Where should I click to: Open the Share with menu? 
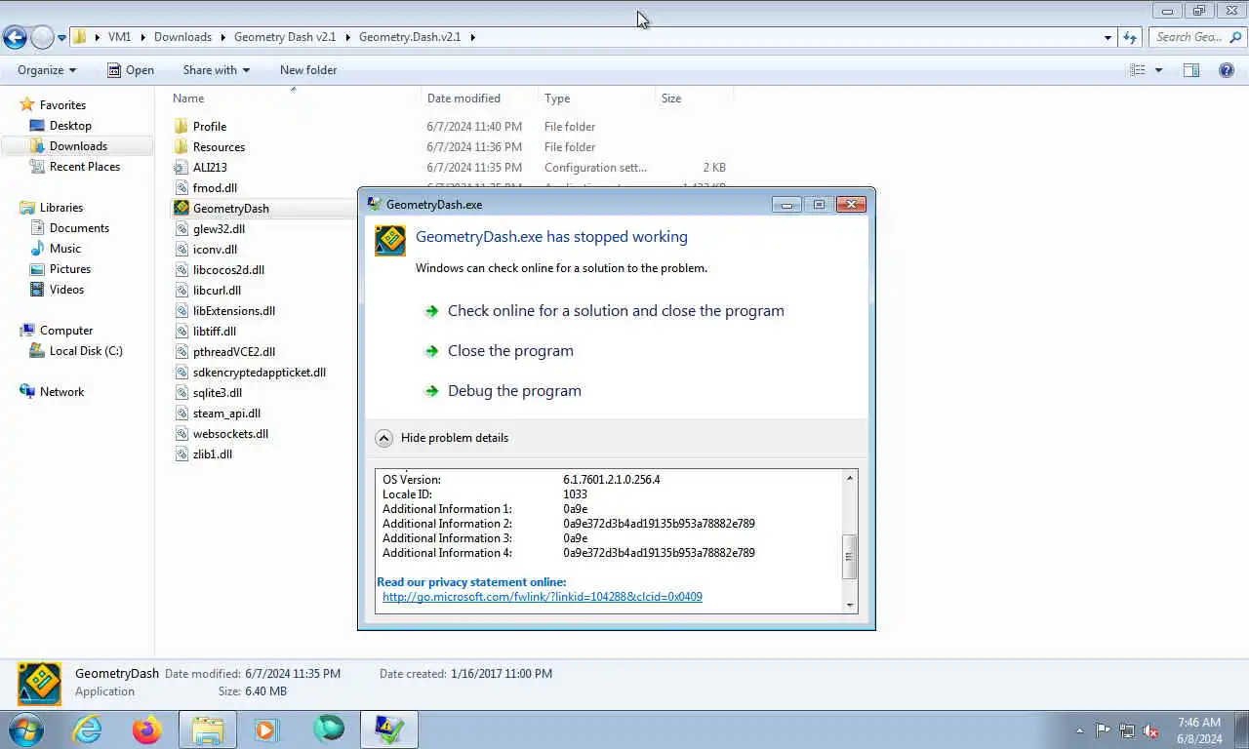click(x=216, y=70)
